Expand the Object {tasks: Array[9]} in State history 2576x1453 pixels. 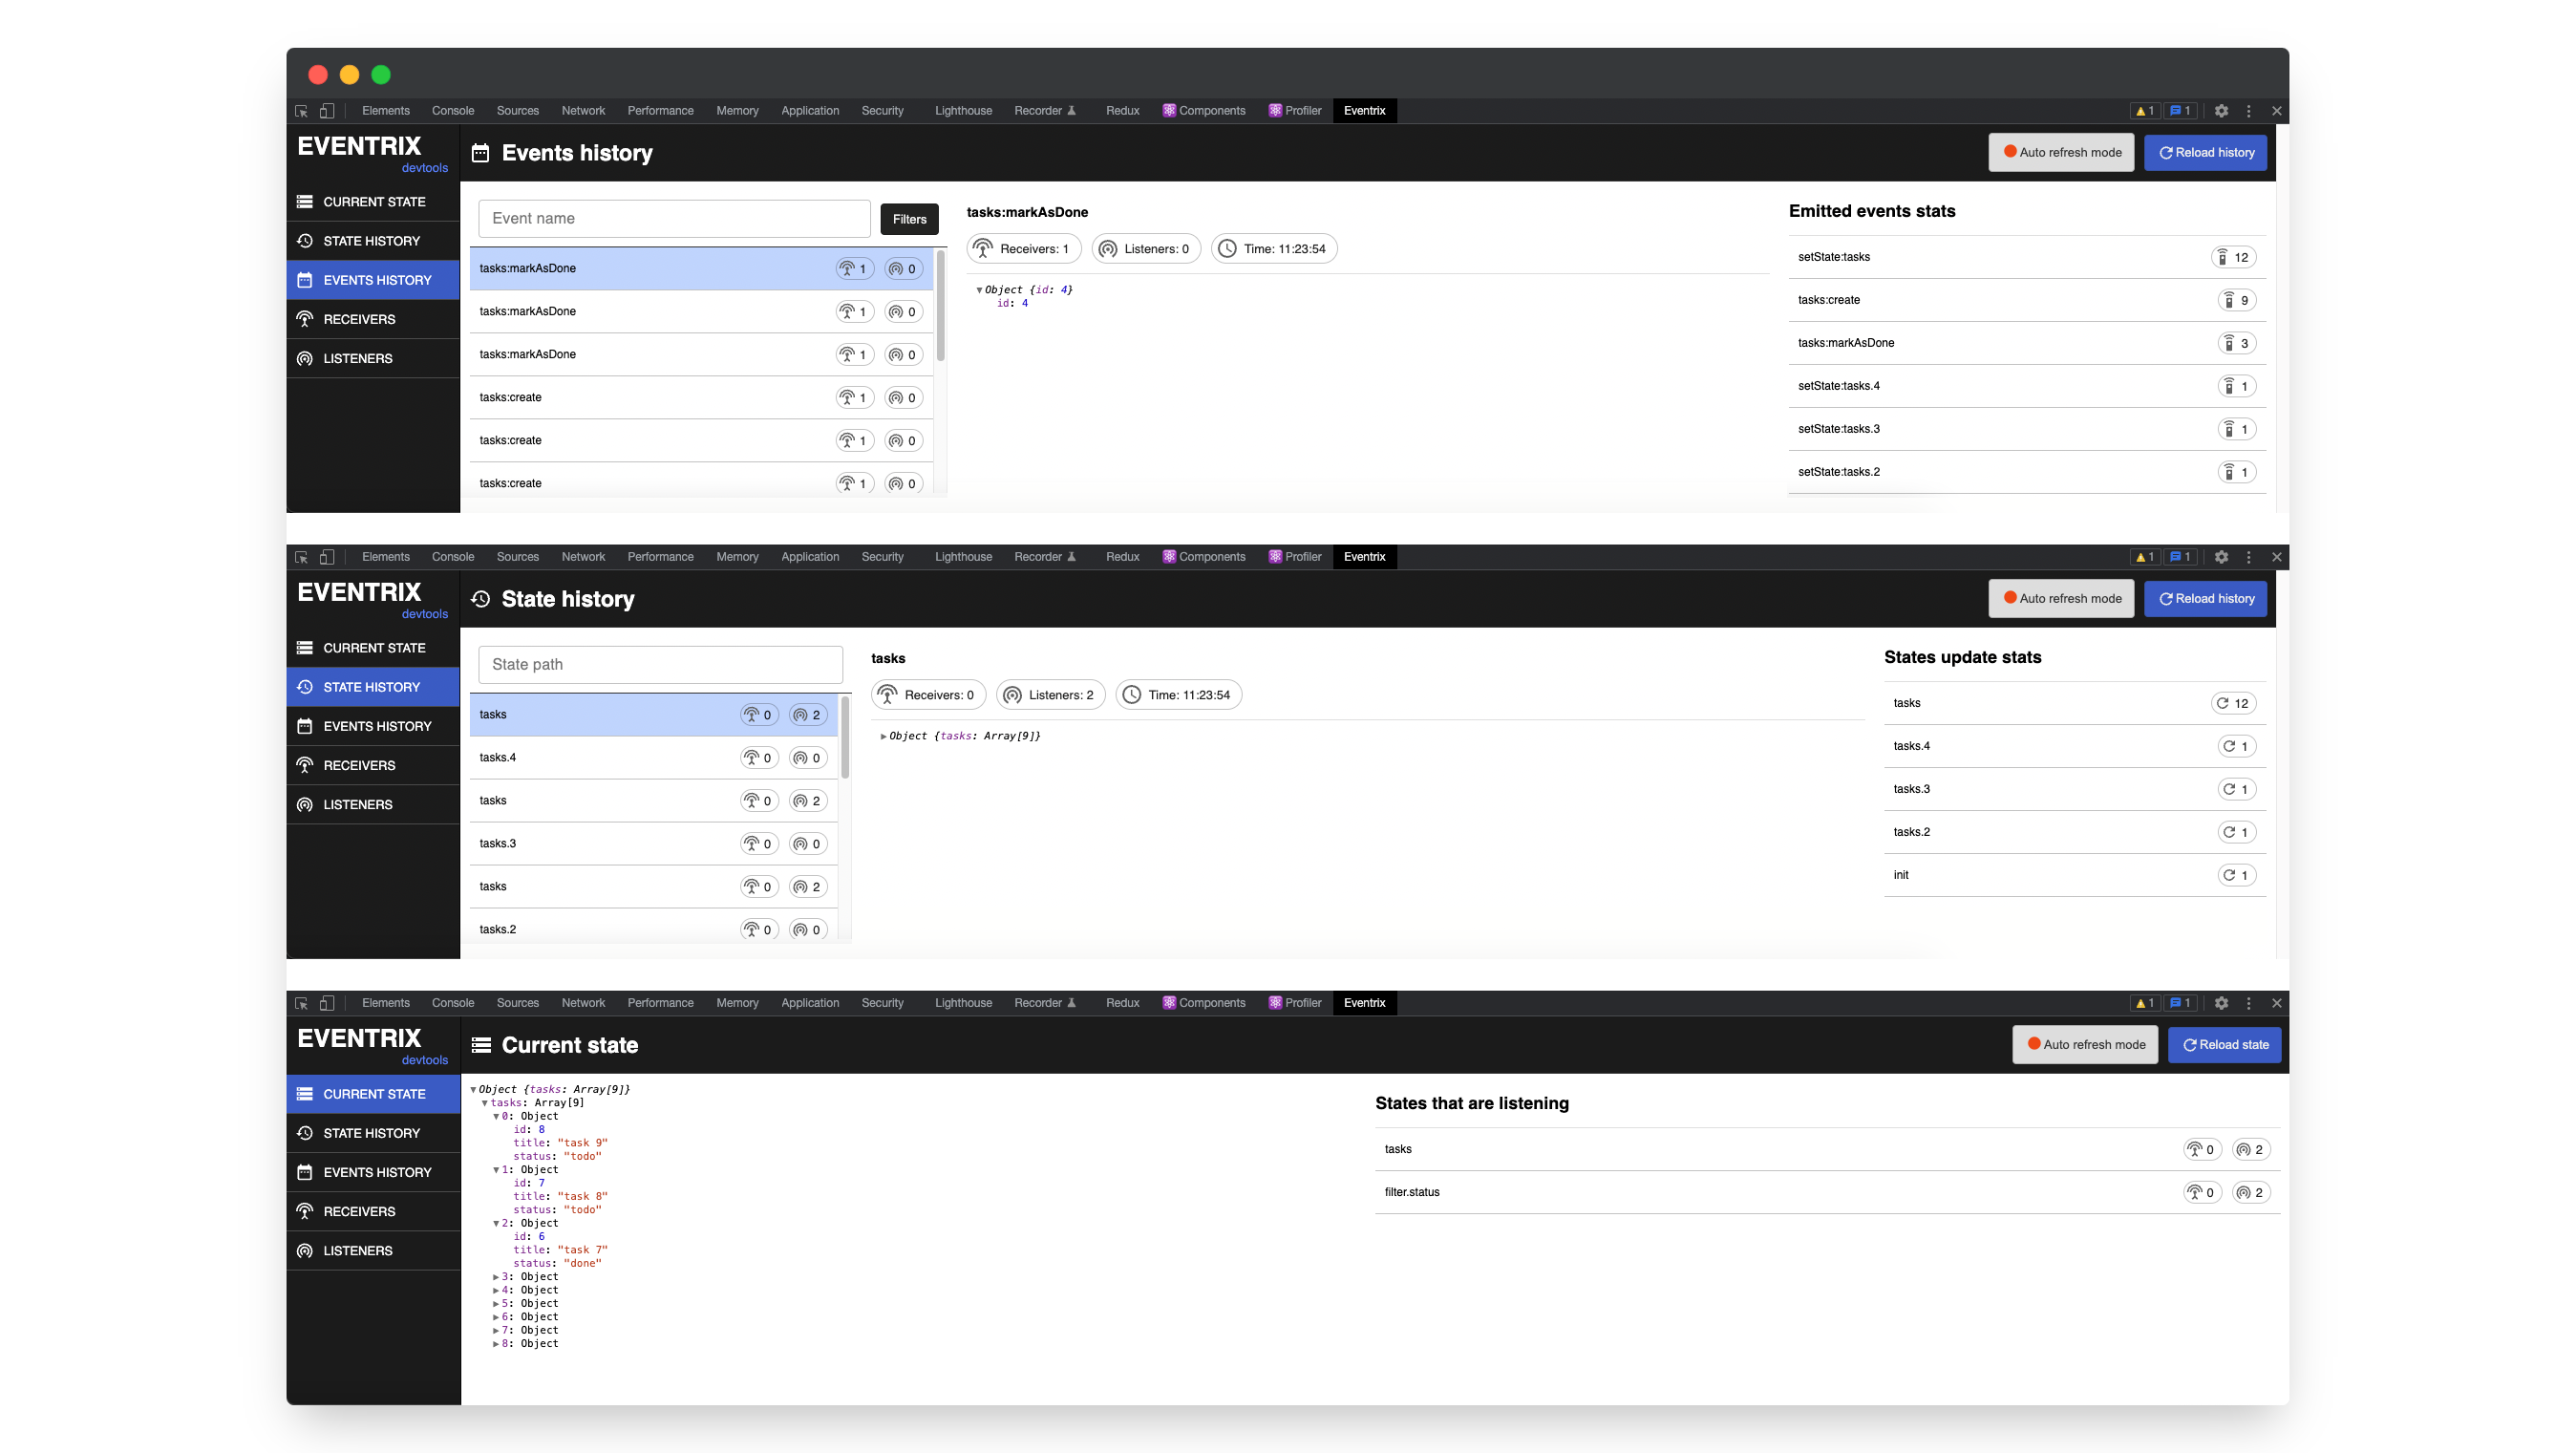coord(883,736)
